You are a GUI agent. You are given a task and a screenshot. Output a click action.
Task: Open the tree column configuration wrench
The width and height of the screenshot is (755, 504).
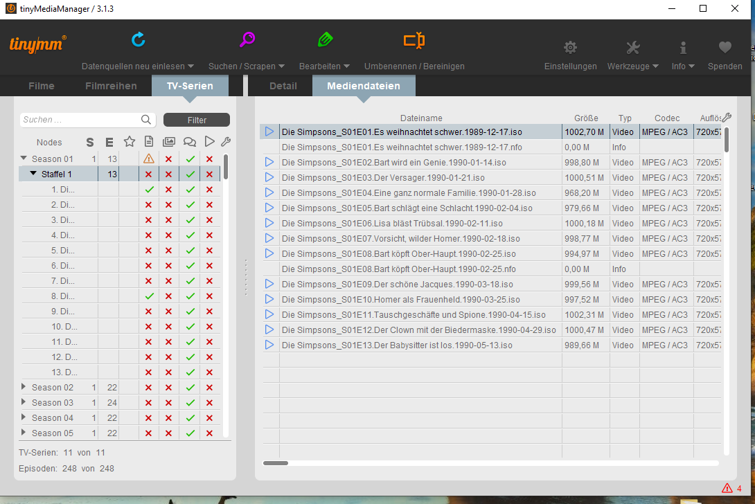pyautogui.click(x=225, y=141)
